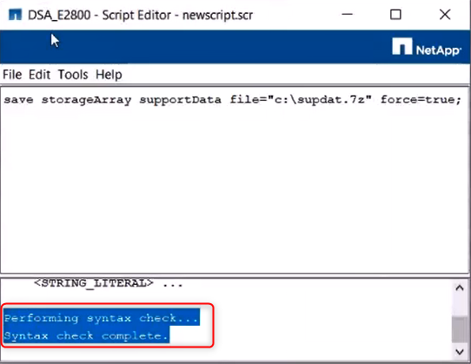Screen dimensions: 471x364
Task: Click the output pane scrollbar thumb
Action: pyautogui.click(x=460, y=329)
